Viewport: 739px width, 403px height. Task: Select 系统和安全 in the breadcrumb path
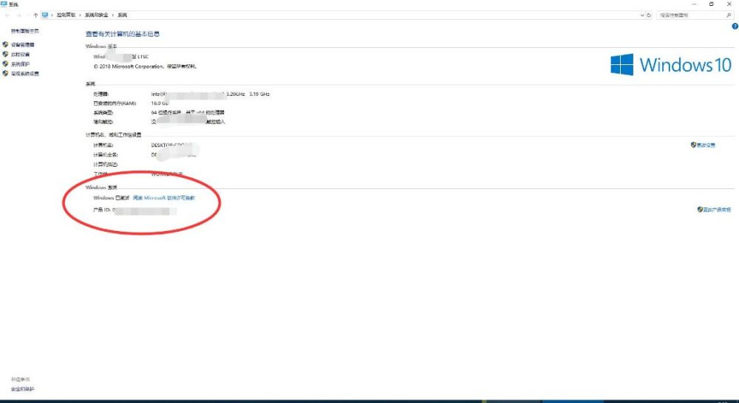[97, 15]
